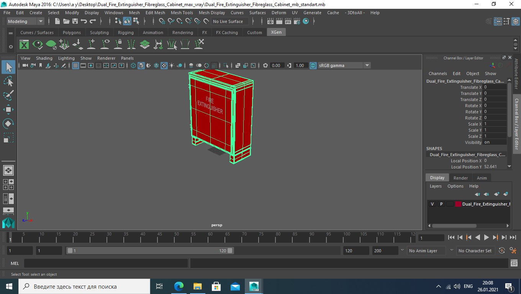Screen dimensions: 521x294
Task: Go to start of playback range
Action: click(451, 237)
